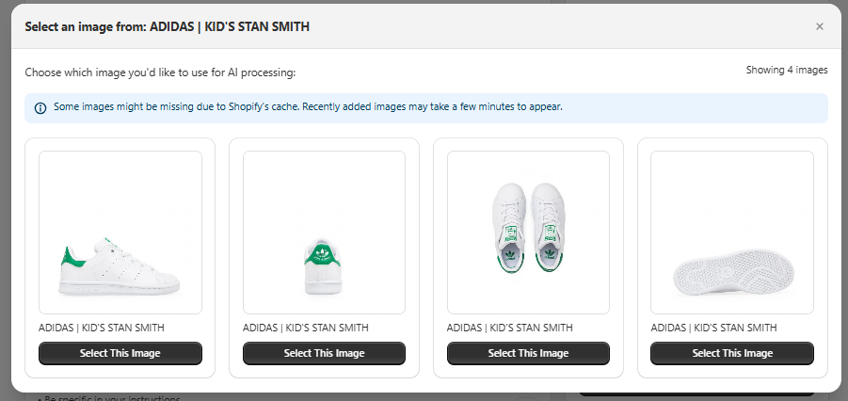Click the dialog heading 'Select an image from'
Screen dimensions: 848x401
tap(167, 26)
